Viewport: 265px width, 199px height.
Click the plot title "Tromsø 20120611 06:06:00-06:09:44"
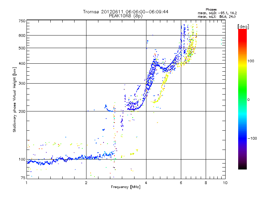[x=126, y=12]
